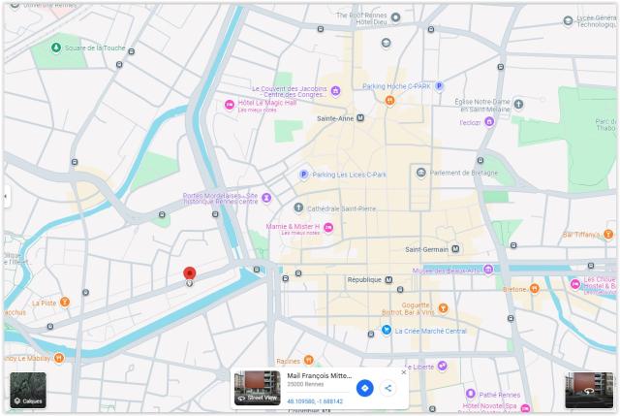Image resolution: width=620 pixels, height=416 pixels.
Task: Open directions to Mail François Mitterrand
Action: pos(364,388)
